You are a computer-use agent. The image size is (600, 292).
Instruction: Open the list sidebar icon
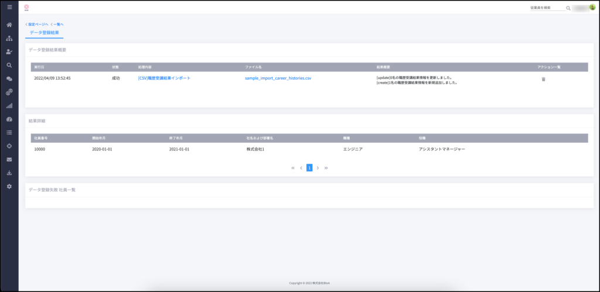point(9,133)
